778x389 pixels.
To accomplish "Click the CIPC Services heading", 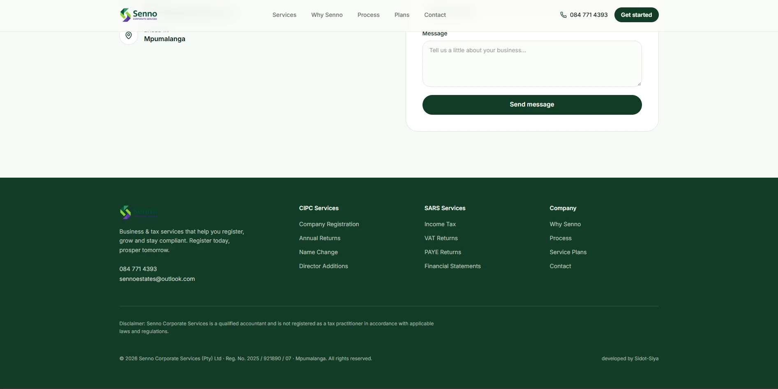I will click(319, 208).
